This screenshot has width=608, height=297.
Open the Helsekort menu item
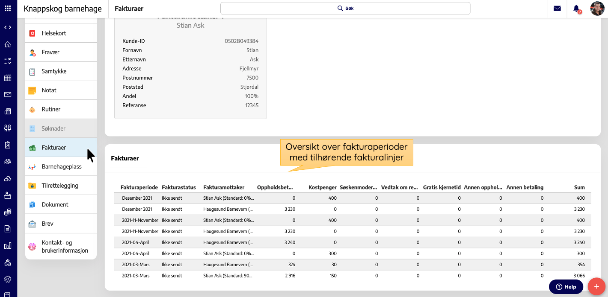pyautogui.click(x=61, y=33)
